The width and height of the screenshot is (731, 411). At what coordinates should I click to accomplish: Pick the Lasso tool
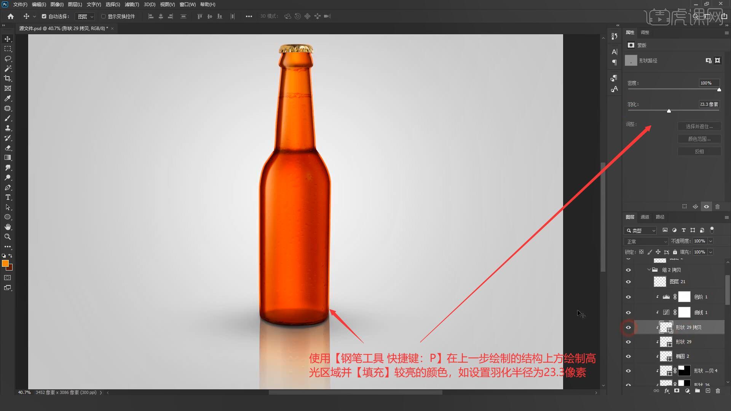pyautogui.click(x=8, y=59)
